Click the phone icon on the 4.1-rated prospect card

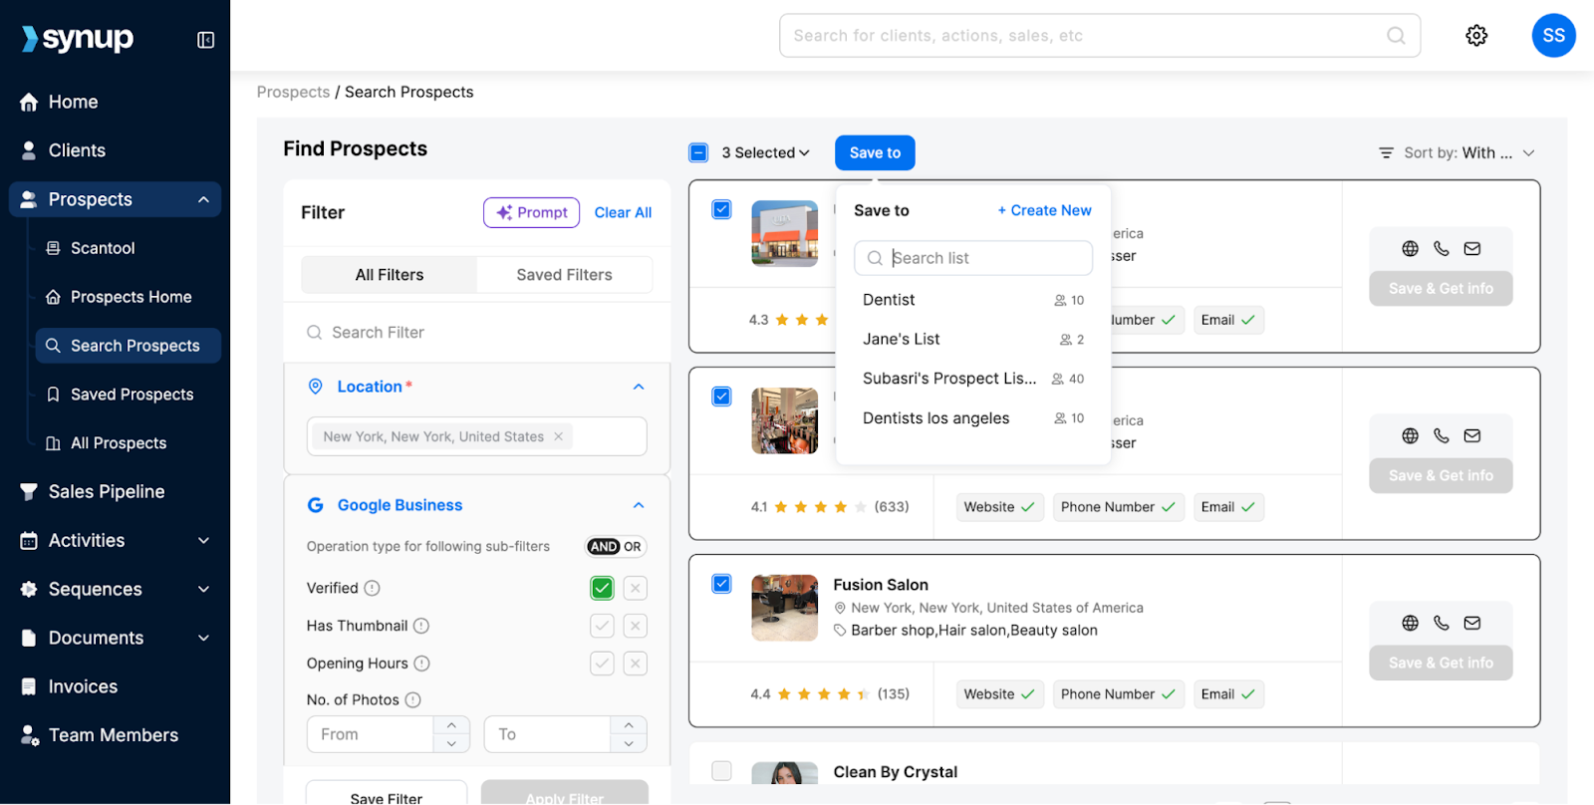click(1441, 435)
